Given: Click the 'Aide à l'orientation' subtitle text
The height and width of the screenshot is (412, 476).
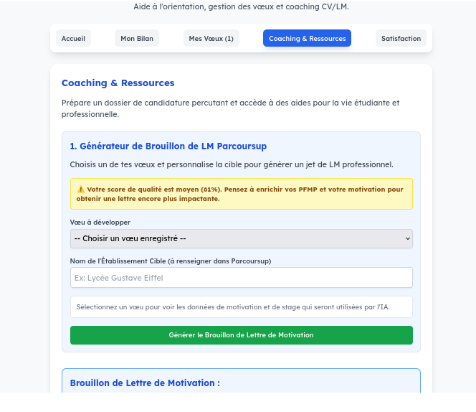Looking at the screenshot, I should coord(241,6).
